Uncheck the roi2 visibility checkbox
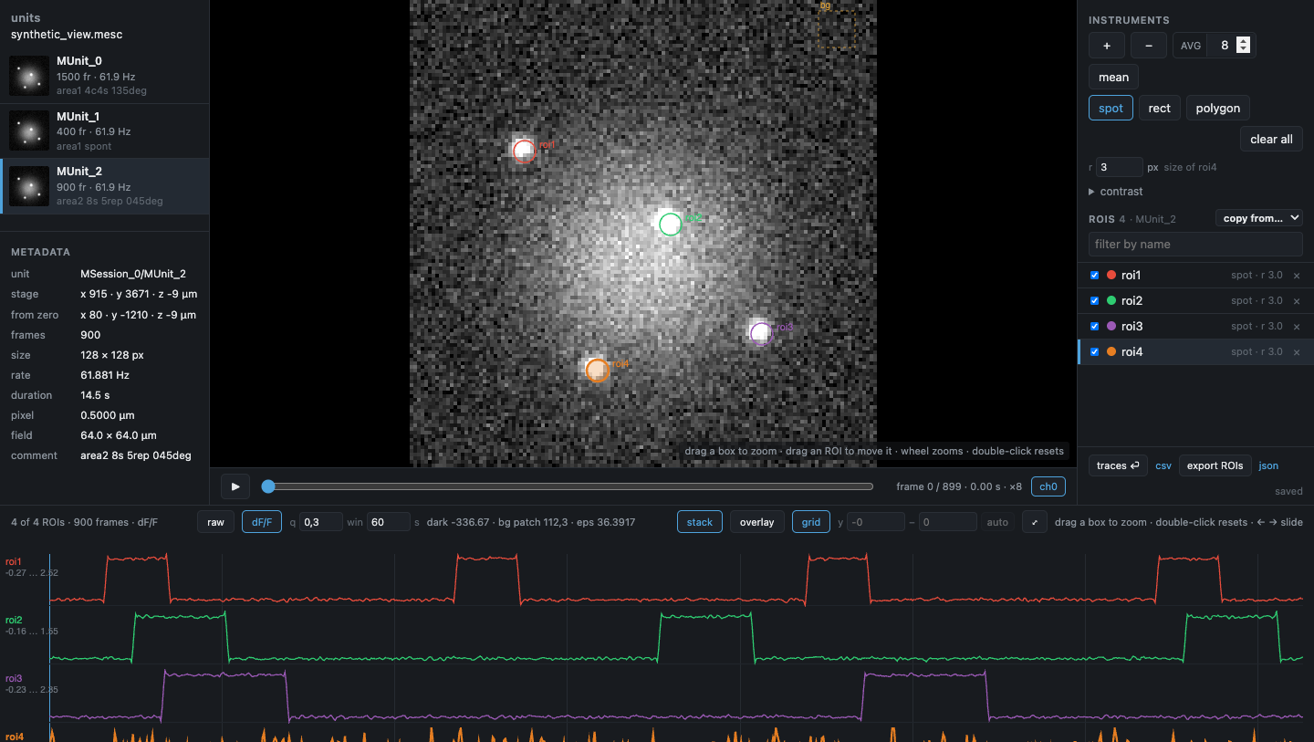1314x742 pixels. [x=1094, y=300]
